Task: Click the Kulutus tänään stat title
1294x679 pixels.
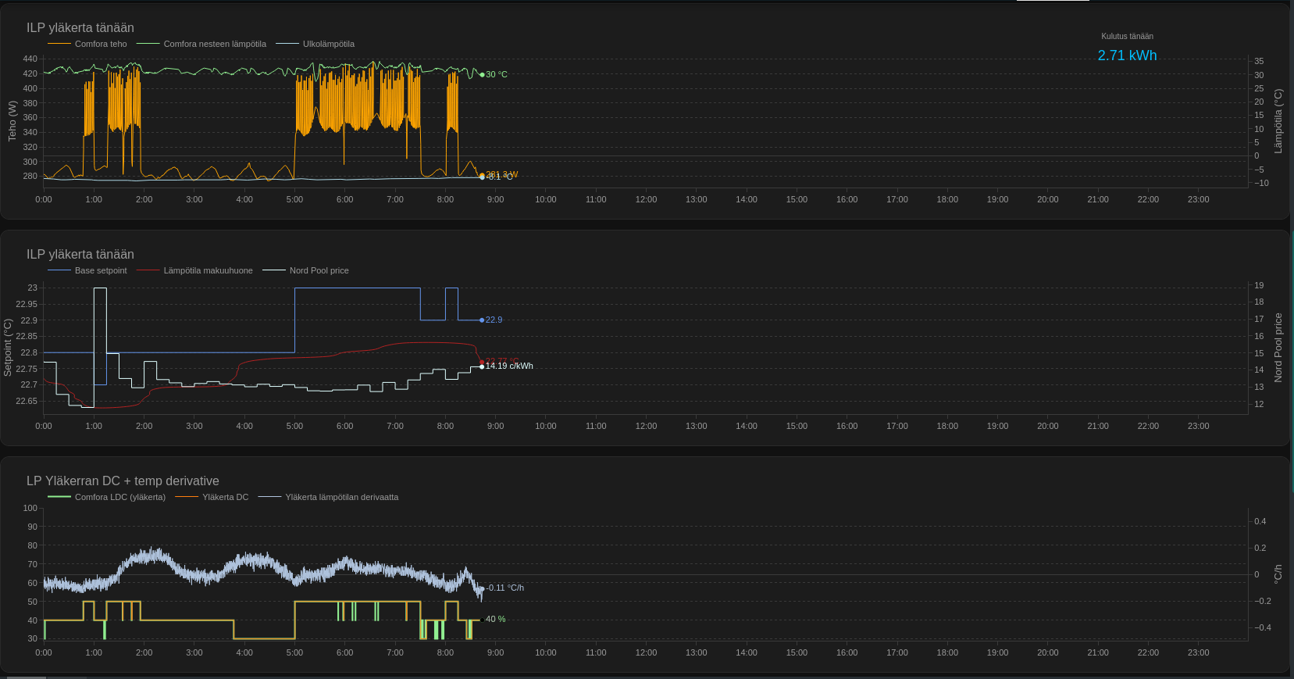Action: (1127, 36)
